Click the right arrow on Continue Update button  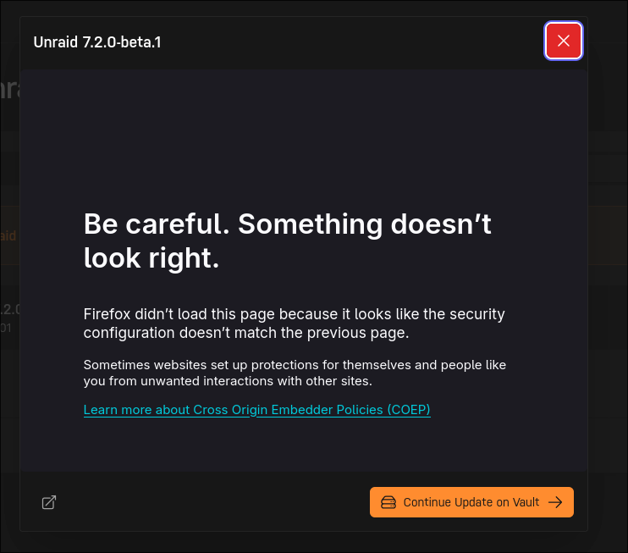click(x=555, y=502)
